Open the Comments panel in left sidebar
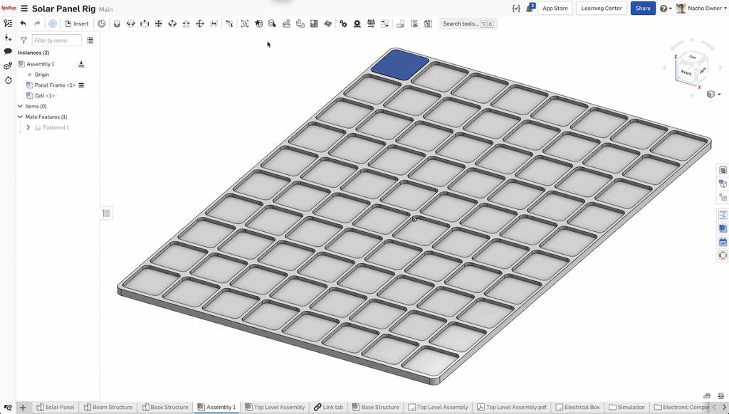Image resolution: width=729 pixels, height=414 pixels. (7, 52)
